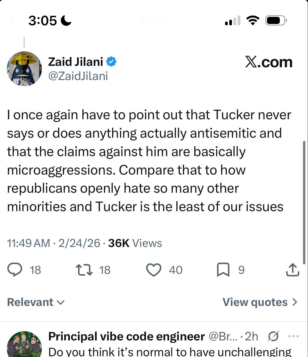This screenshot has width=308, height=357.
Task: Like the tweet with the heart icon
Action: (x=154, y=270)
